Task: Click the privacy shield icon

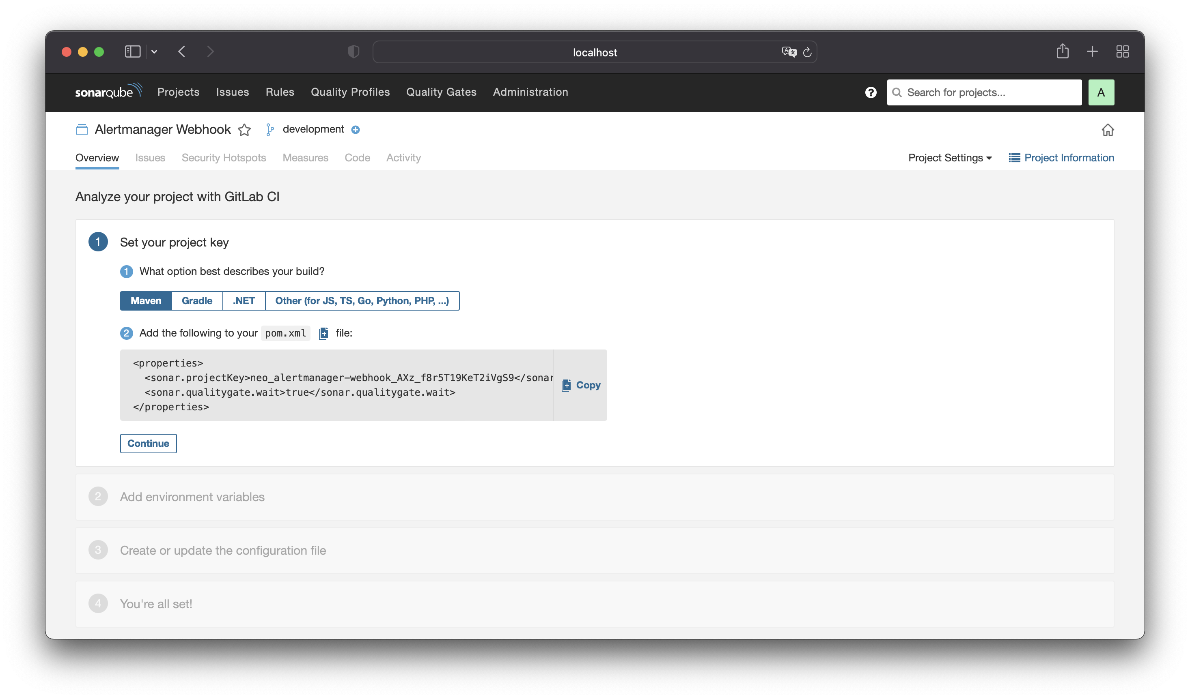Action: pyautogui.click(x=353, y=51)
